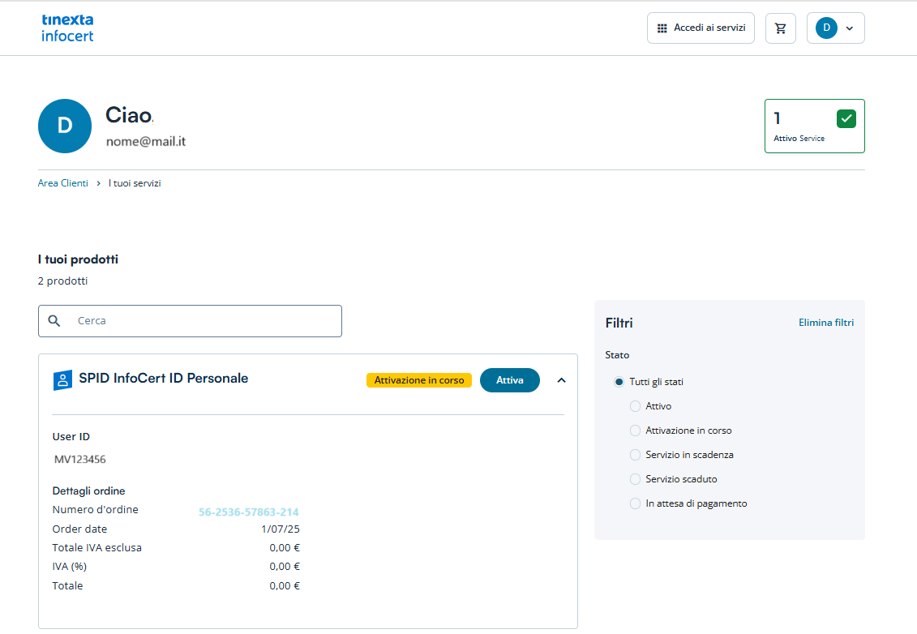Image resolution: width=917 pixels, height=634 pixels.
Task: Click the Cerca search field
Action: pos(203,321)
